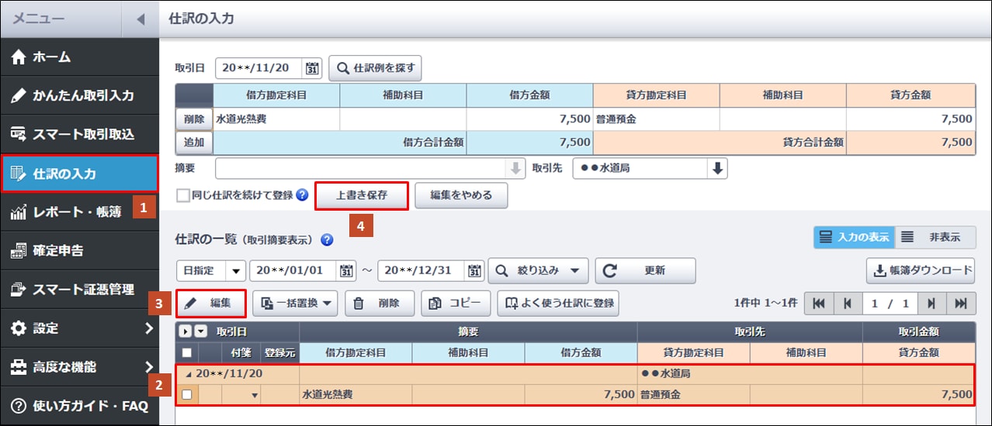This screenshot has height=426, width=992.
Task: Open calendar for the 12/31 end date
Action: [x=474, y=271]
